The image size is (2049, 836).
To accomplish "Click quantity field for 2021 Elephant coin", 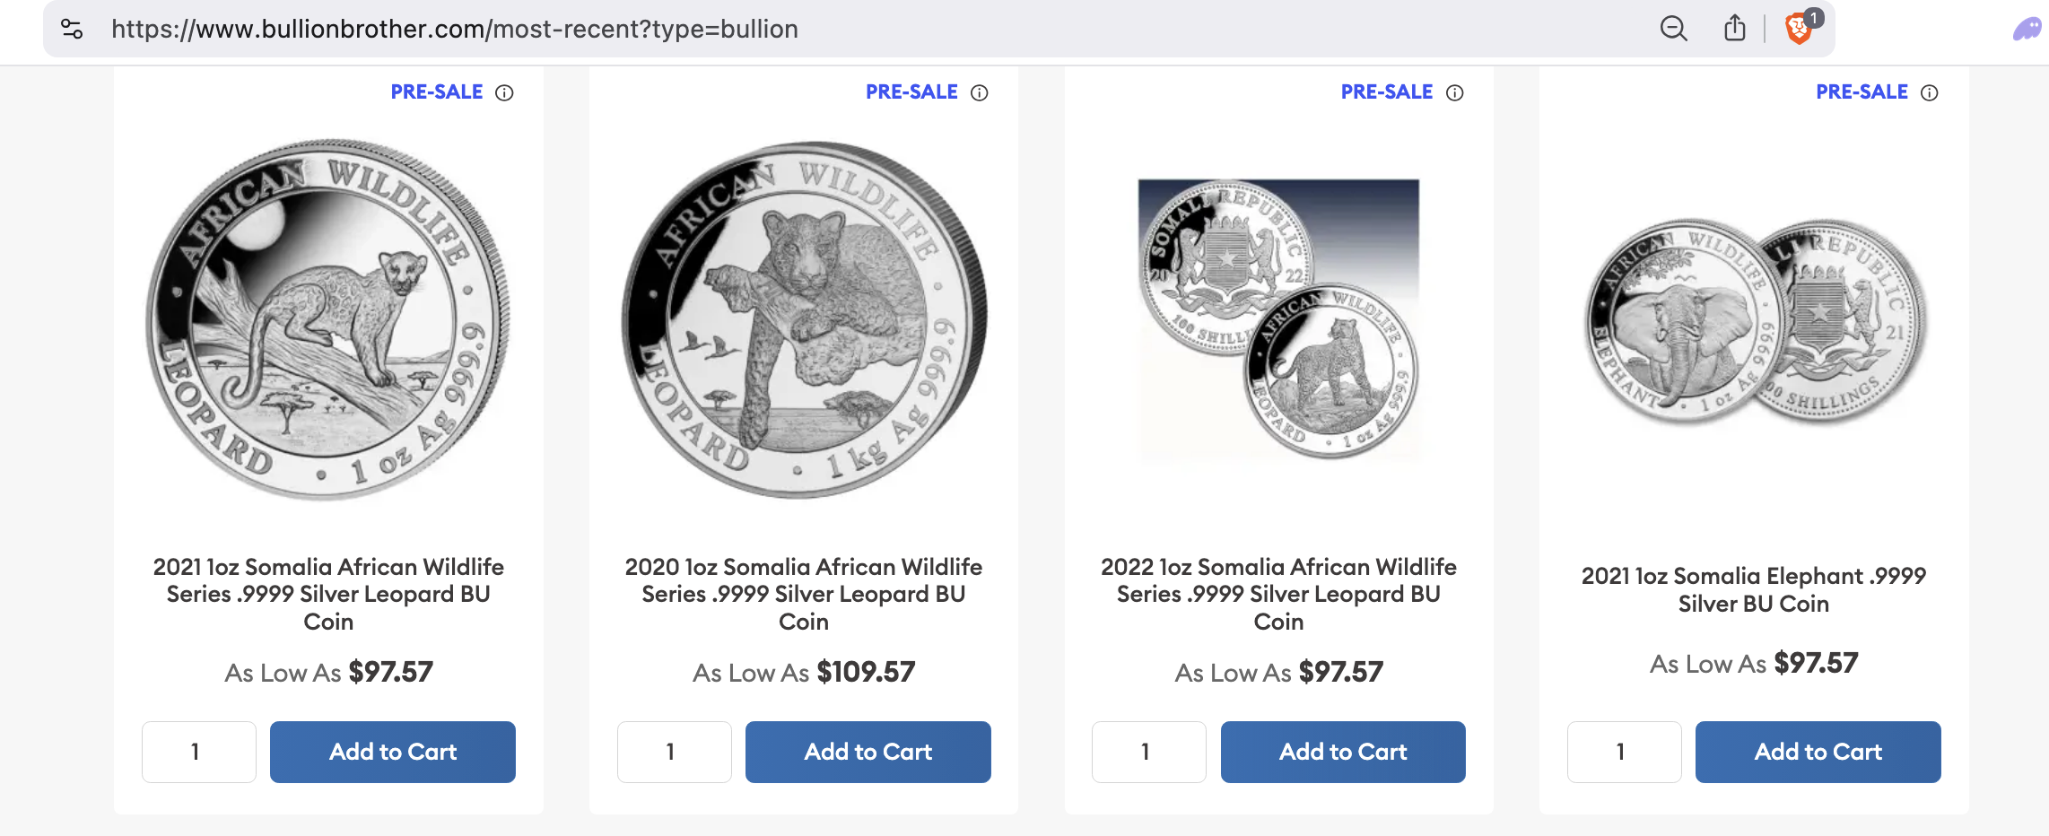I will [x=1624, y=752].
